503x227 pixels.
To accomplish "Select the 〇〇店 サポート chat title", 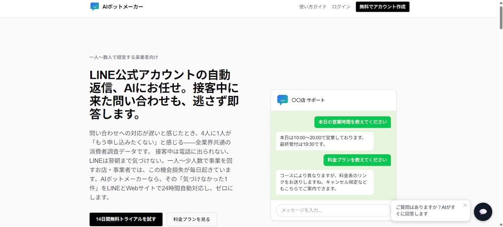I will tap(308, 100).
